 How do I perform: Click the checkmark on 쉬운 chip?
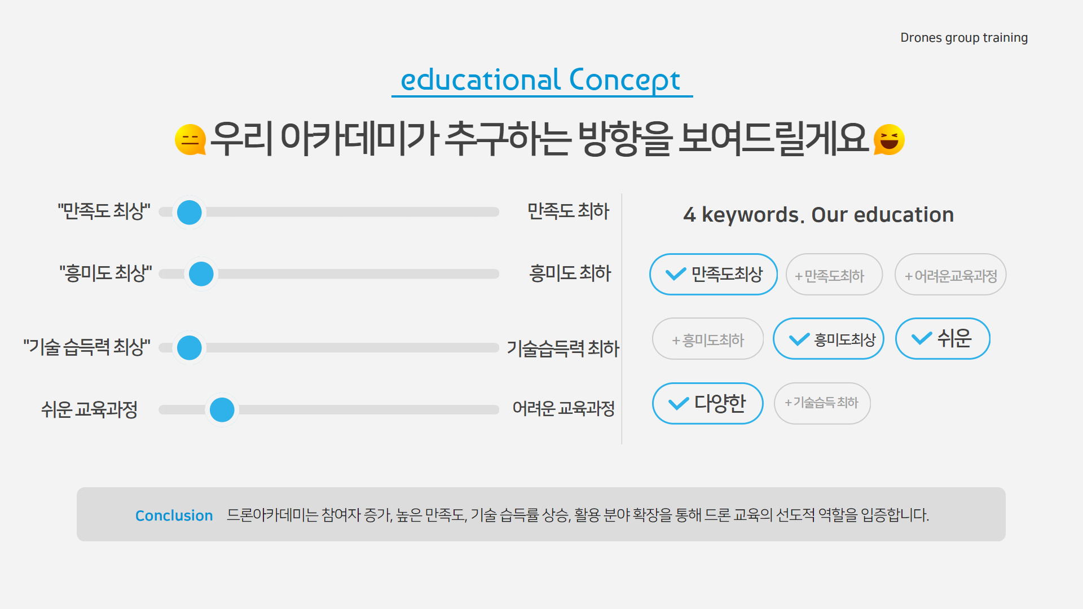[921, 338]
